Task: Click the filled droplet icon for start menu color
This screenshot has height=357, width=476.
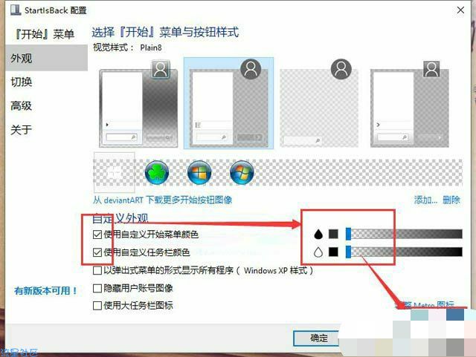Action: coord(318,234)
